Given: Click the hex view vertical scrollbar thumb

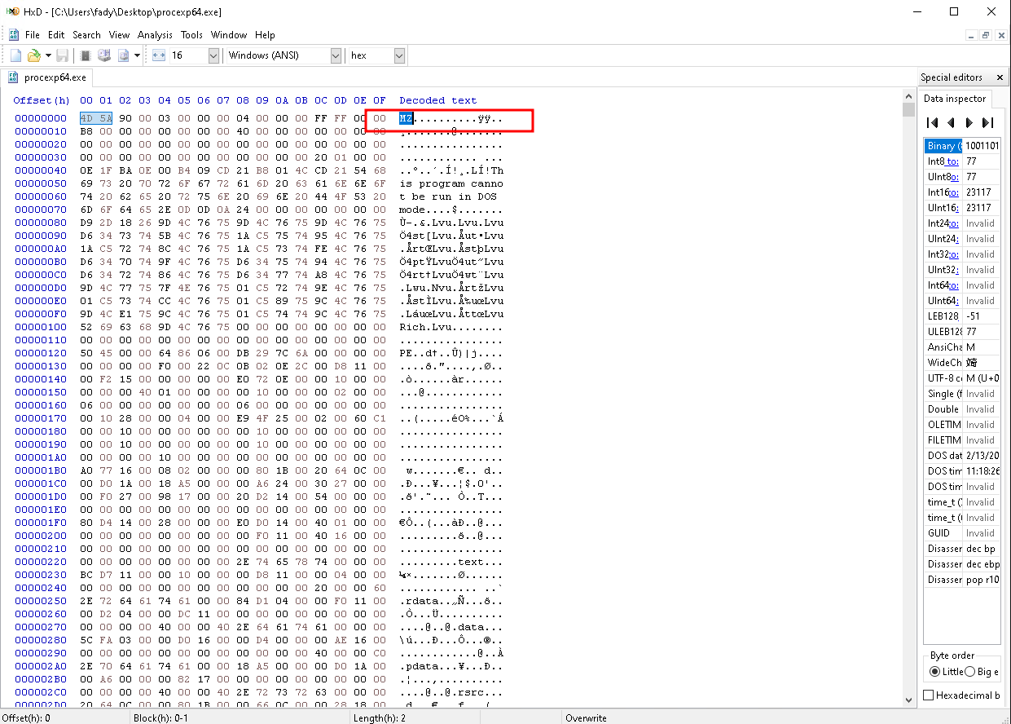Looking at the screenshot, I should click(x=909, y=109).
